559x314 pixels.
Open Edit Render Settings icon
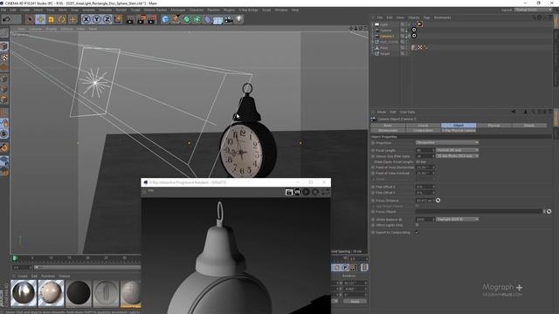click(x=152, y=19)
